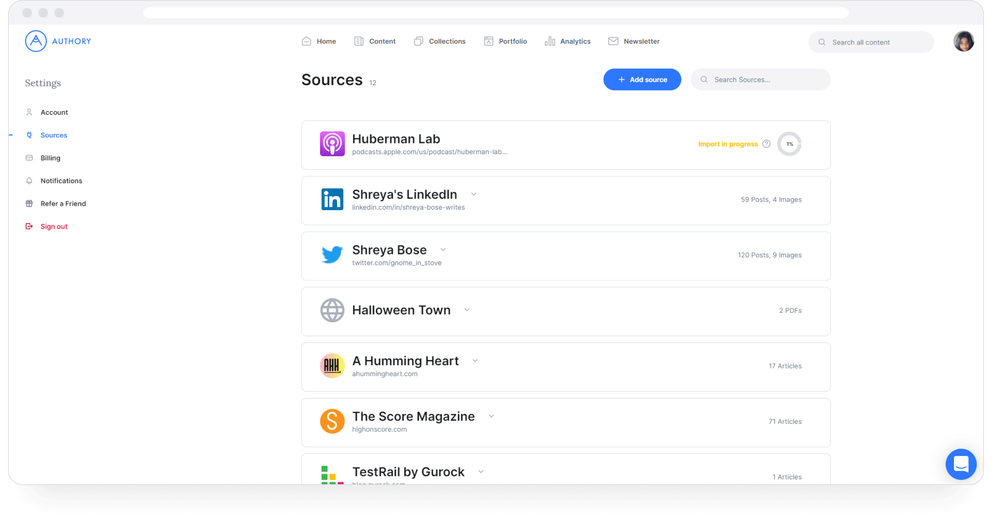992x525 pixels.
Task: Open the Portfolio tab
Action: coord(505,41)
